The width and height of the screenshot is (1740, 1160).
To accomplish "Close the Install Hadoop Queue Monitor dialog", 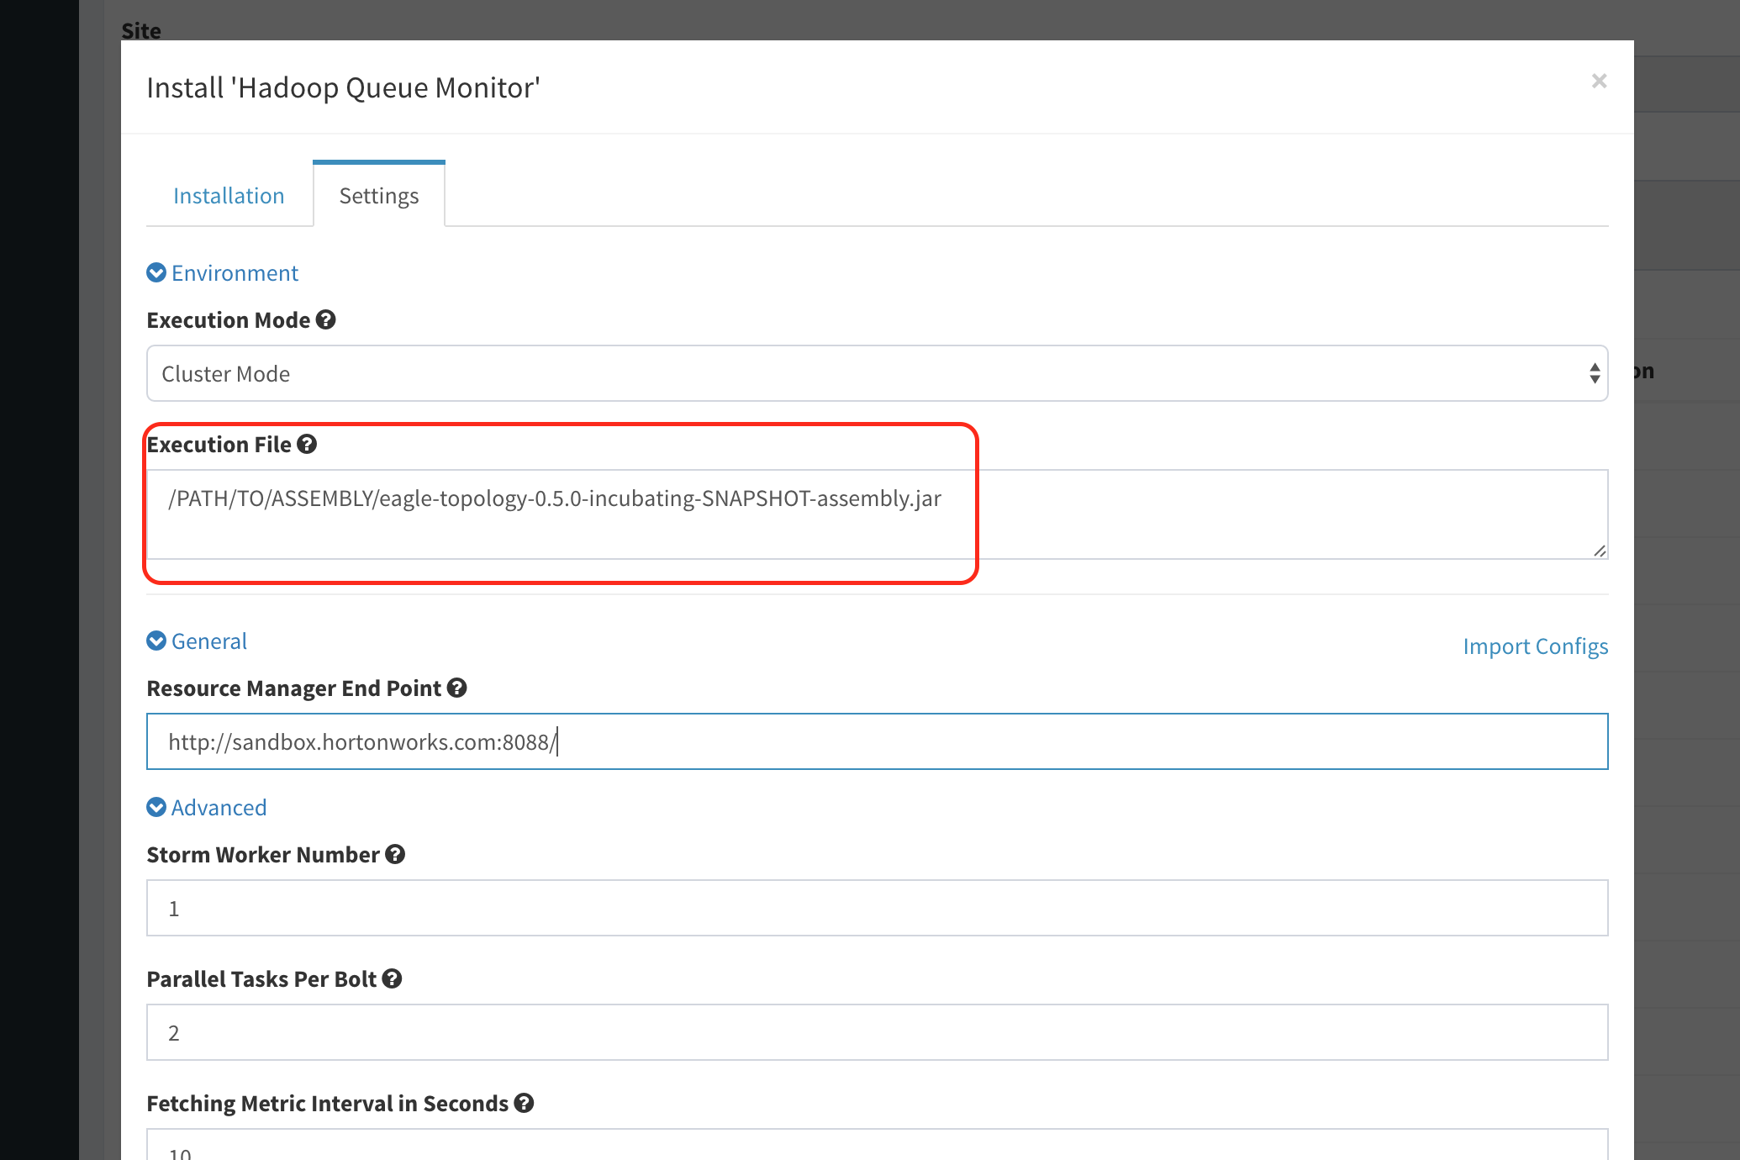I will tap(1599, 82).
